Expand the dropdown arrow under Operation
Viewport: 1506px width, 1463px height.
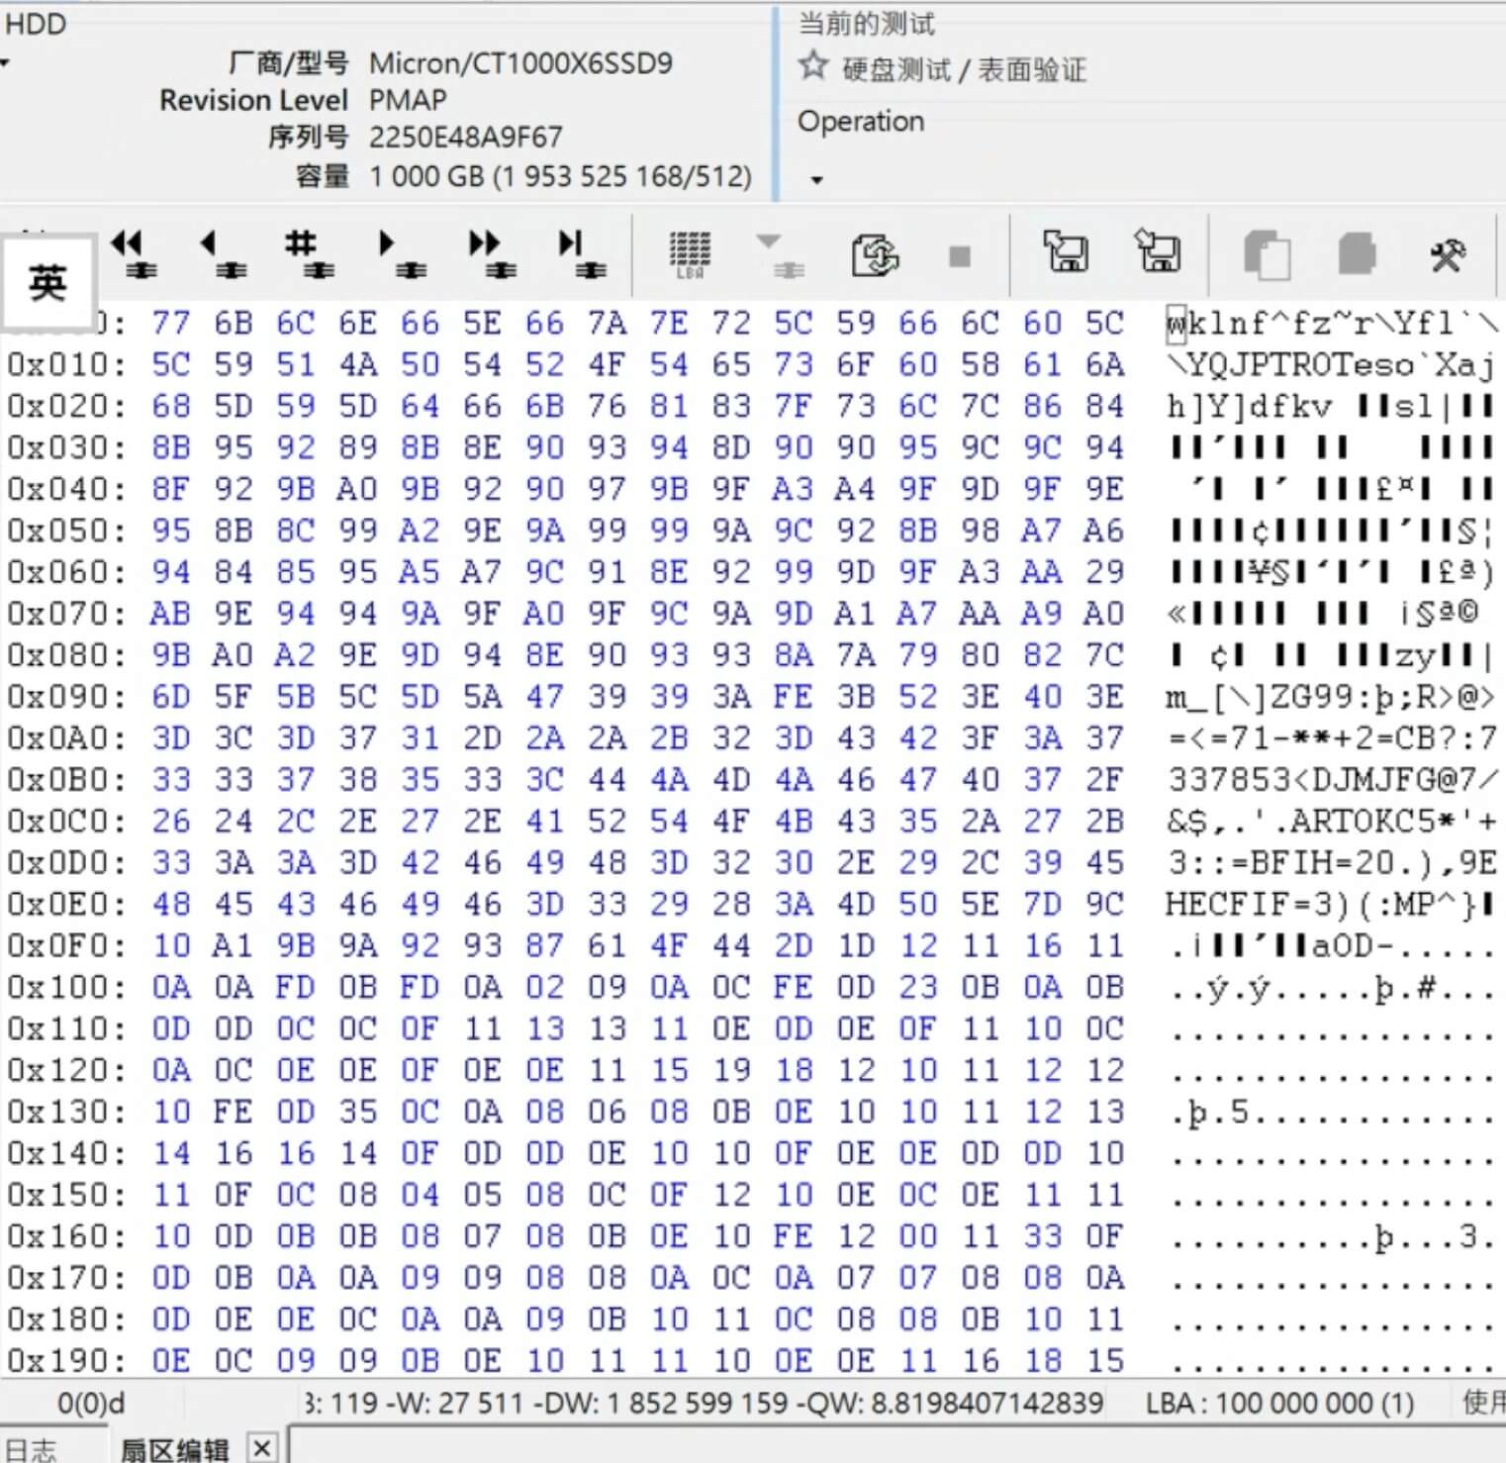pos(816,180)
